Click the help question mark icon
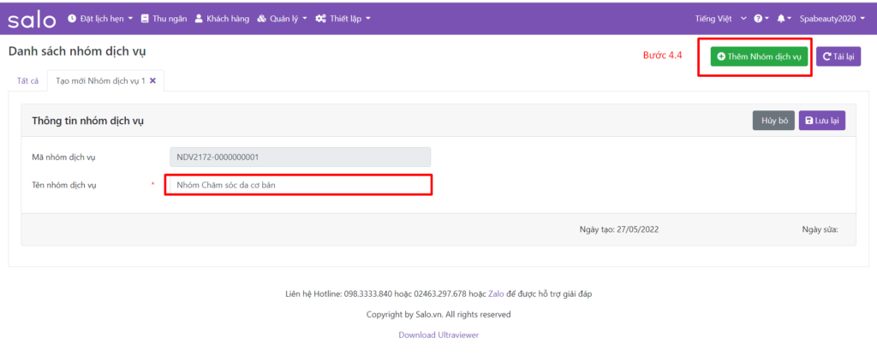 760,19
